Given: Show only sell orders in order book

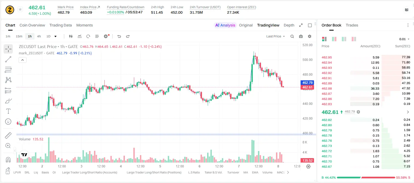Looking at the screenshot, I should (x=354, y=39).
